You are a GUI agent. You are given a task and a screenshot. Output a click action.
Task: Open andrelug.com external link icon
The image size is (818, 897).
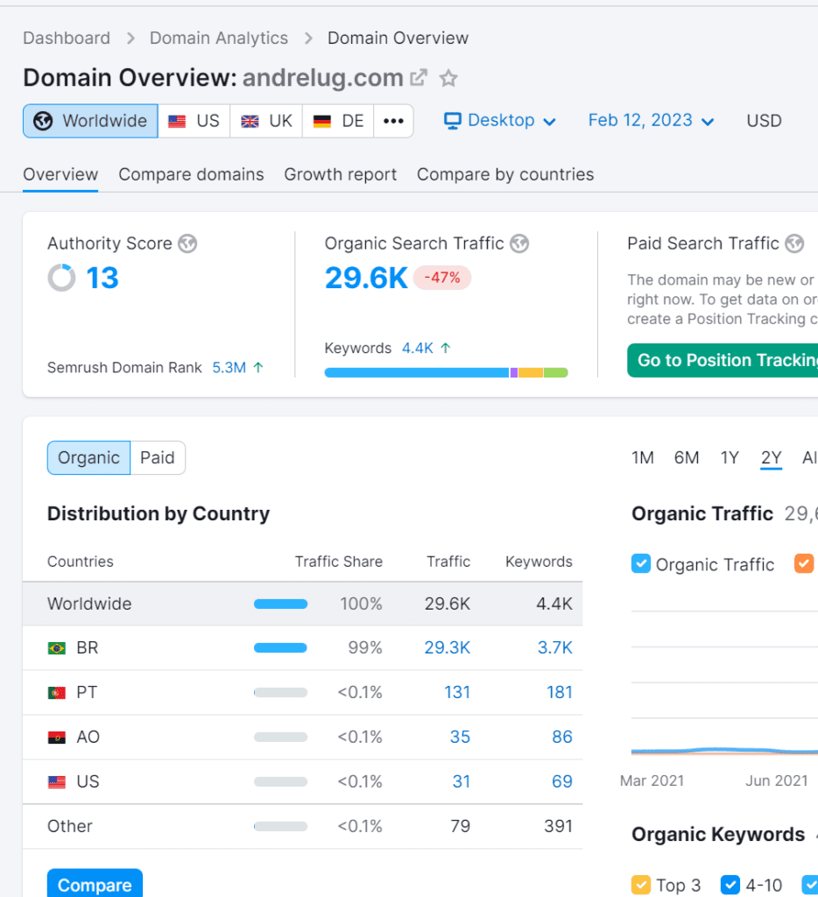[x=419, y=77]
